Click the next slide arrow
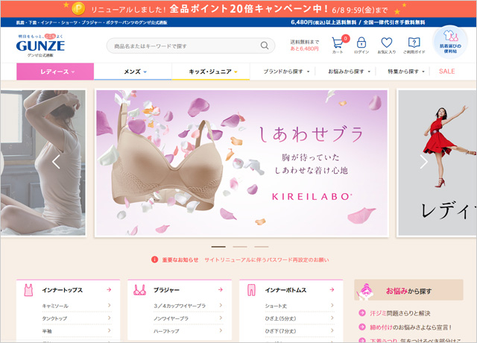 (x=423, y=162)
